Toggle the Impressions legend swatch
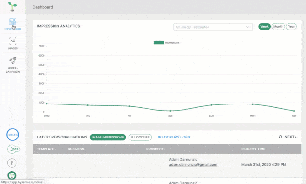The height and width of the screenshot is (184, 306). click(159, 43)
